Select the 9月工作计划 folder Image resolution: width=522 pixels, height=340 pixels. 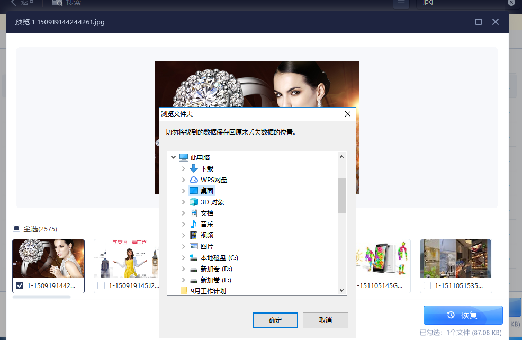[x=209, y=291]
